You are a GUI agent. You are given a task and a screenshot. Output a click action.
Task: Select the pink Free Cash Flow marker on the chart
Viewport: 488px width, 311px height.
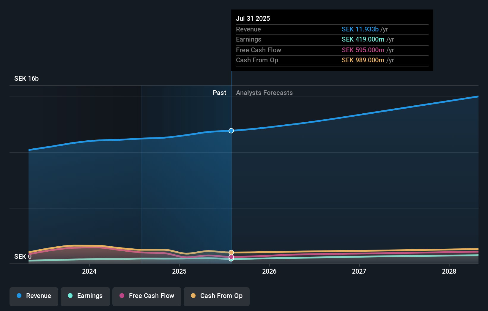(231, 257)
